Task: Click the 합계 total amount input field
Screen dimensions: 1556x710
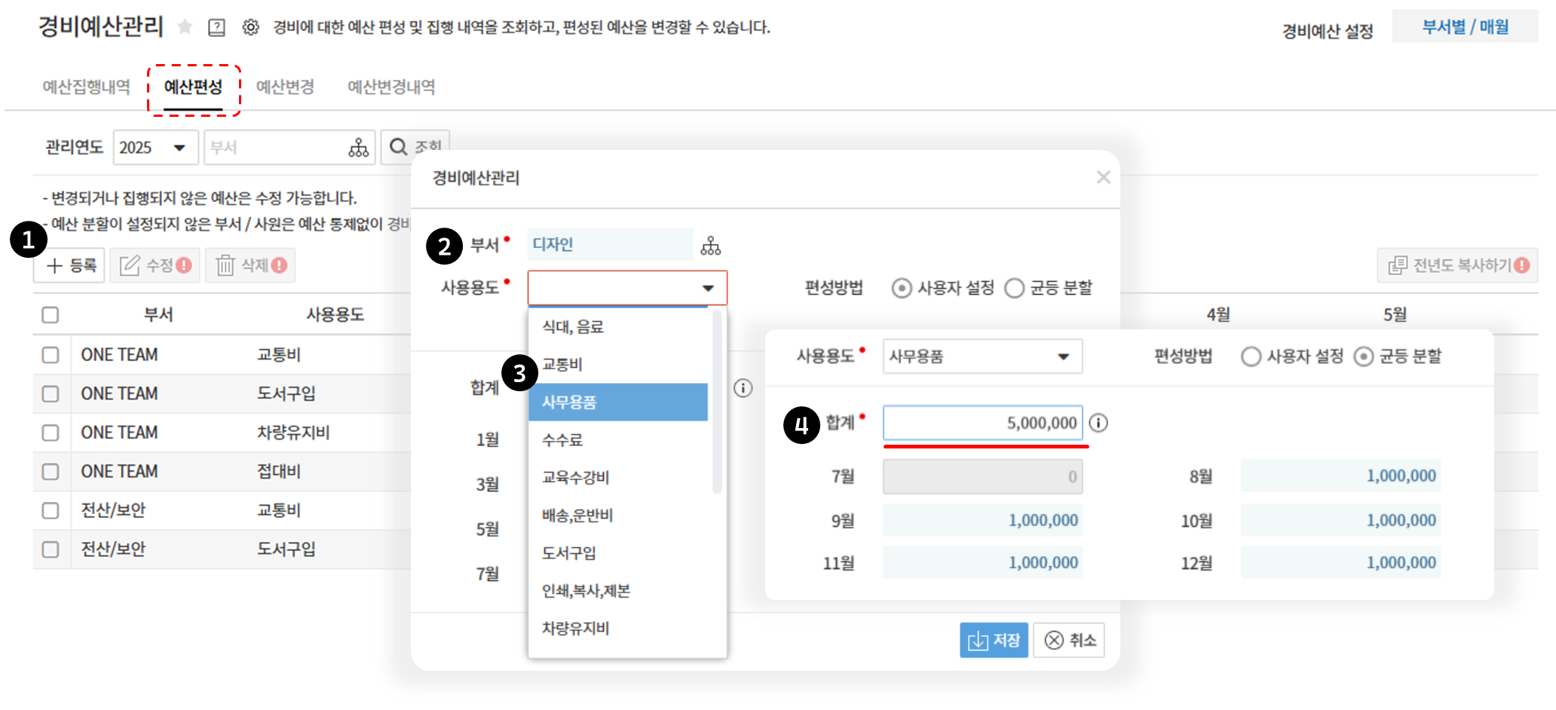Action: (982, 423)
